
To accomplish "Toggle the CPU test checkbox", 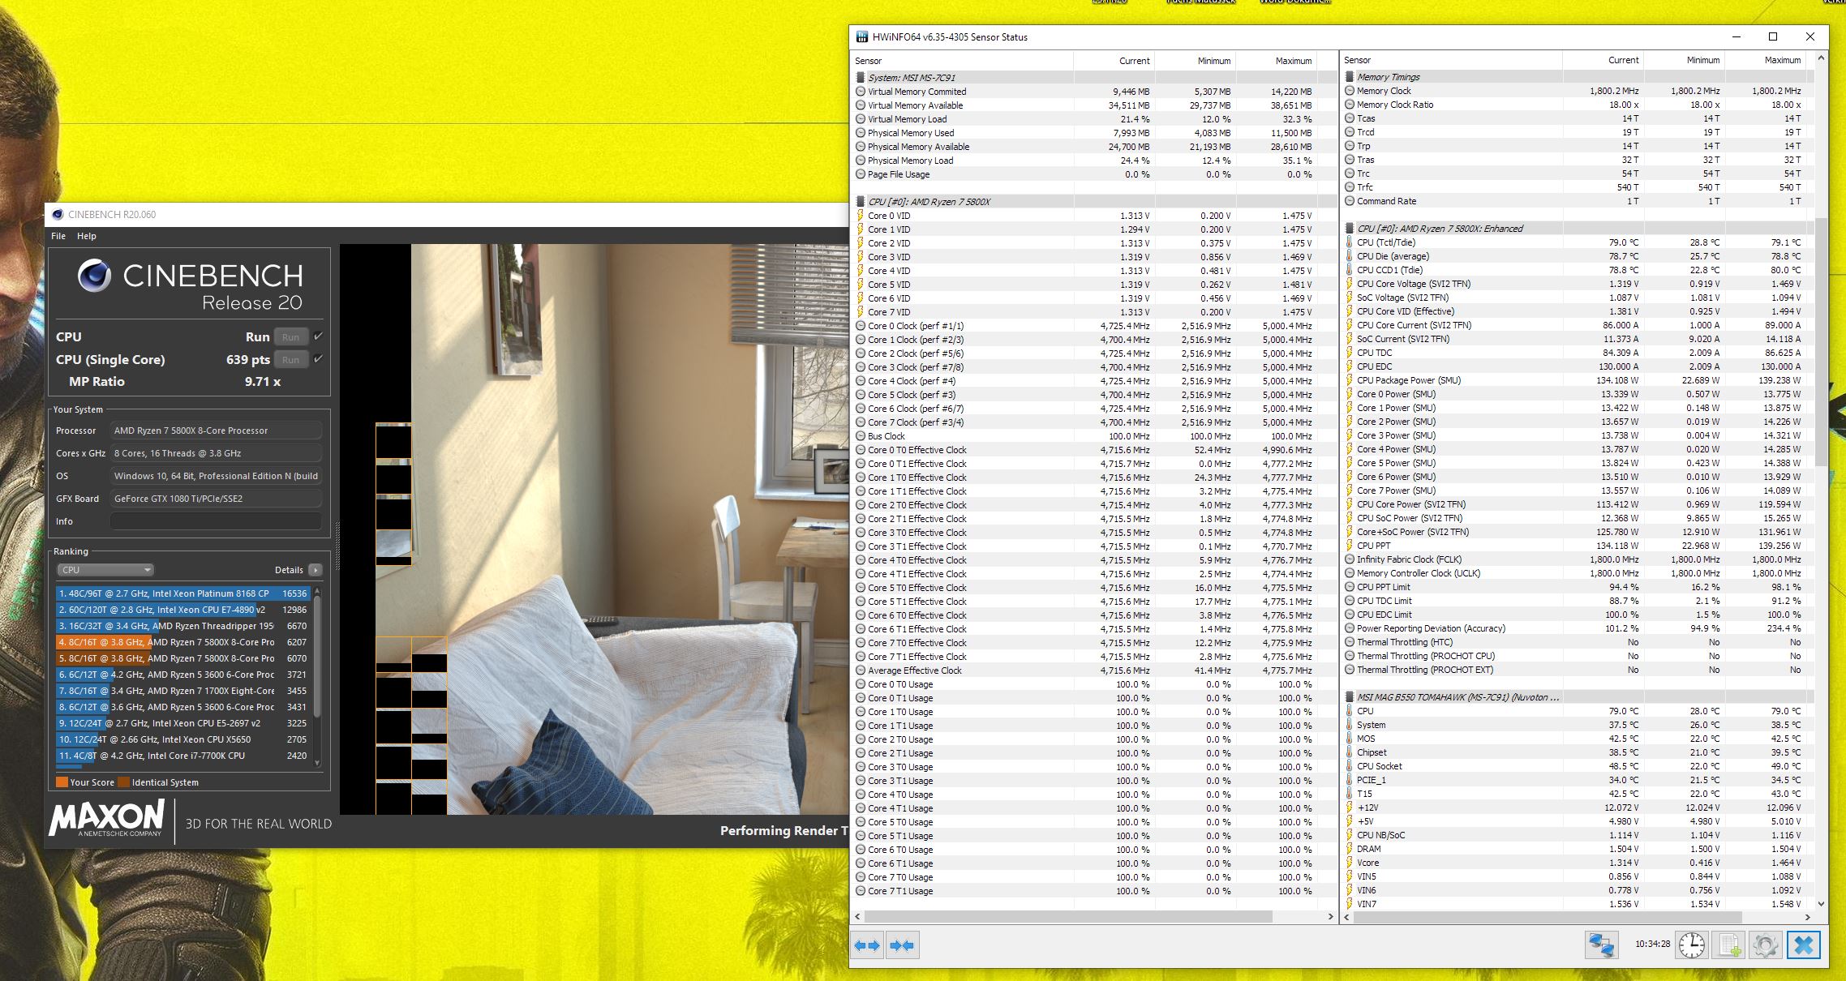I will pyautogui.click(x=319, y=336).
